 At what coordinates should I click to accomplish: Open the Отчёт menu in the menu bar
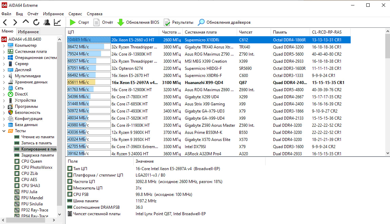click(x=33, y=14)
